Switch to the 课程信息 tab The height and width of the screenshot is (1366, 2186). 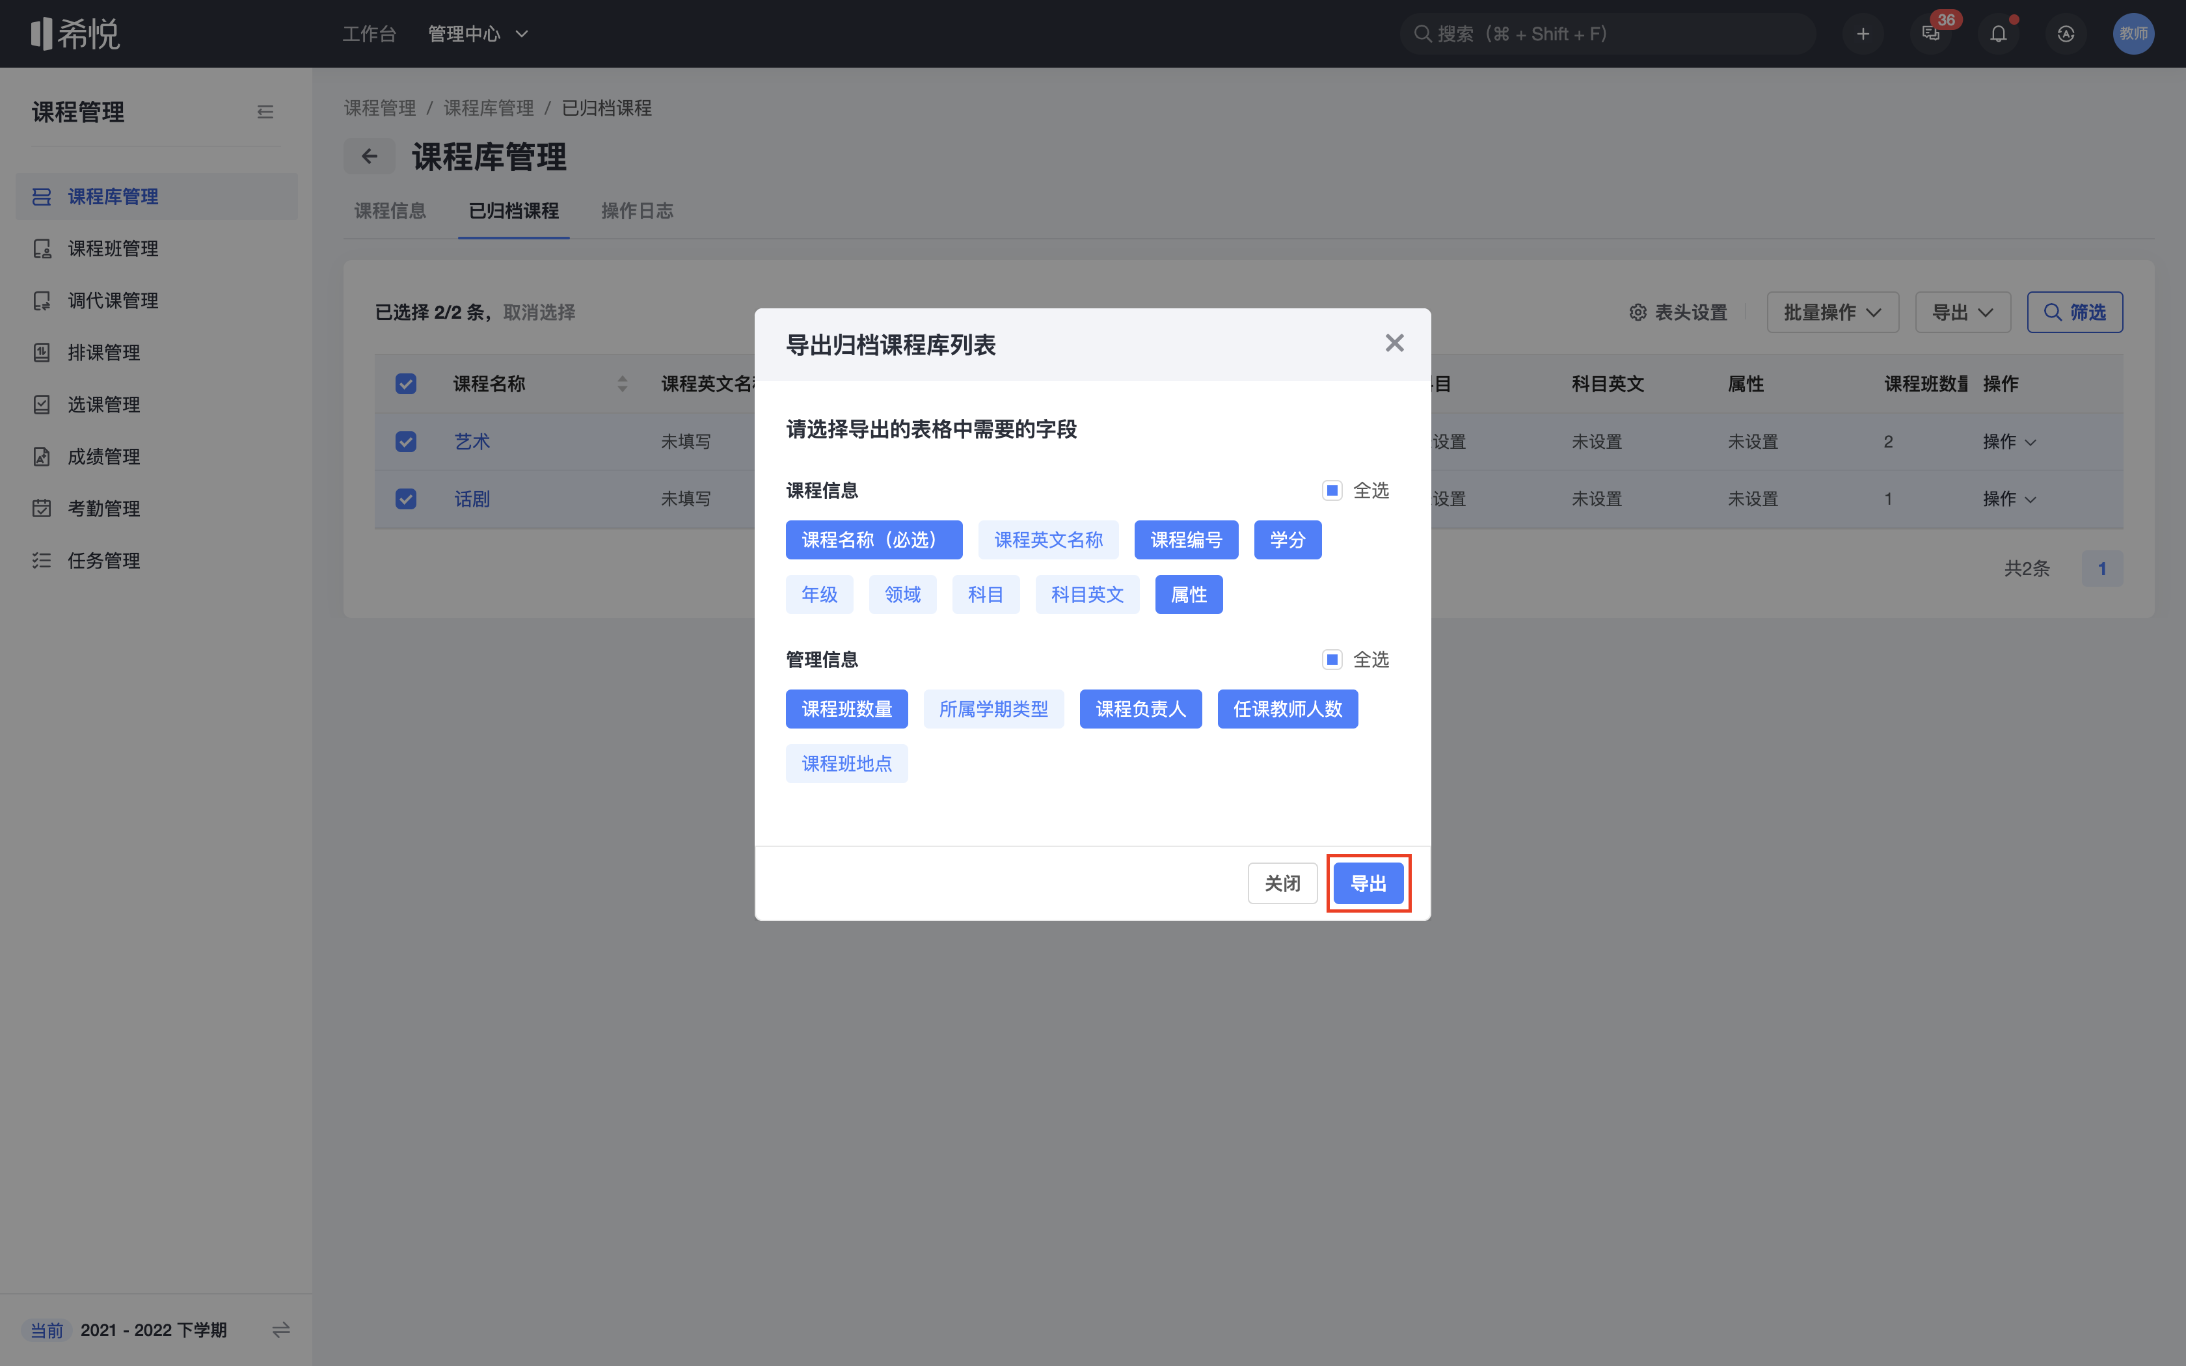click(390, 211)
